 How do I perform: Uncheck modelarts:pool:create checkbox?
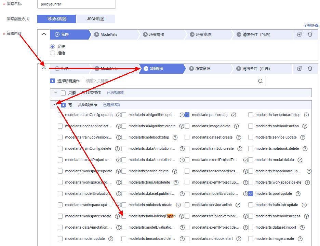pyautogui.click(x=187, y=115)
